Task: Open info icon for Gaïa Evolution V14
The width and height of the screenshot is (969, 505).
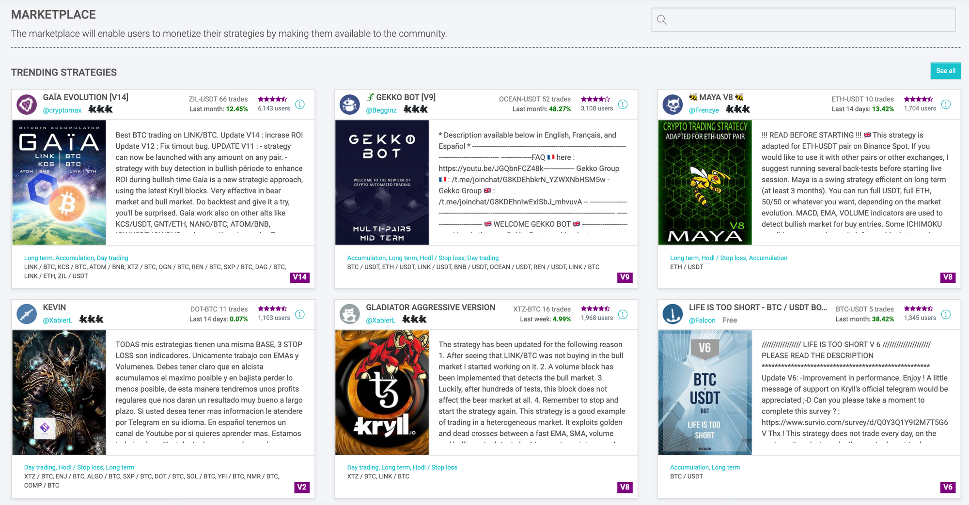Action: (x=300, y=105)
